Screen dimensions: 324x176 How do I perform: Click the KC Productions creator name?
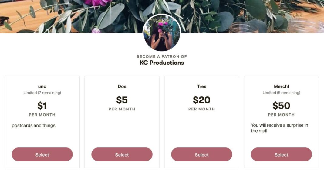(x=162, y=63)
